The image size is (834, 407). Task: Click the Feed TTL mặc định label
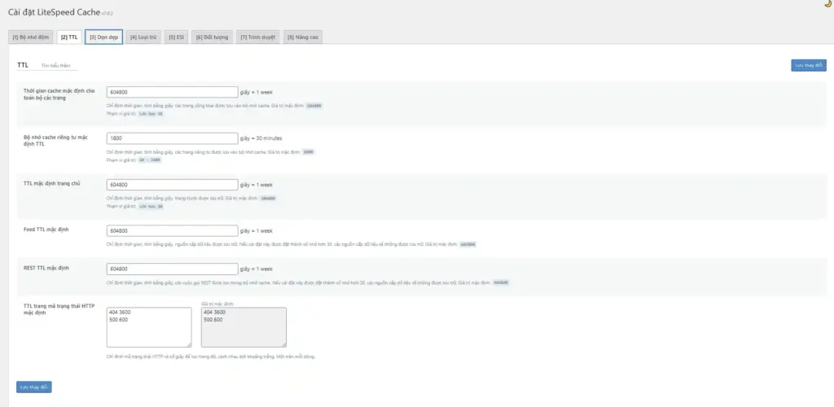point(46,230)
